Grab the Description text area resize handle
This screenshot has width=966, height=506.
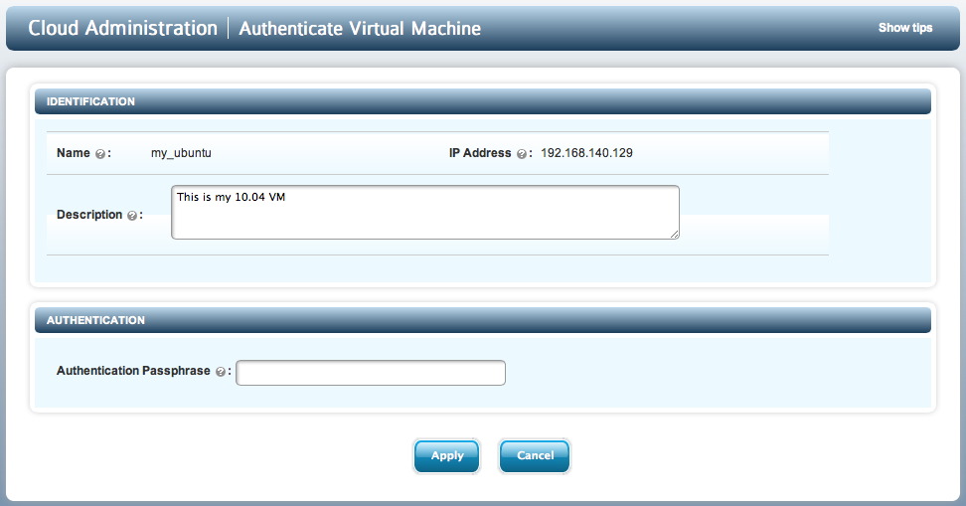coord(675,235)
